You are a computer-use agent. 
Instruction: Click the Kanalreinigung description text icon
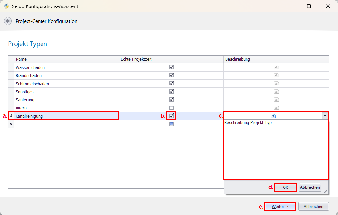pos(273,116)
